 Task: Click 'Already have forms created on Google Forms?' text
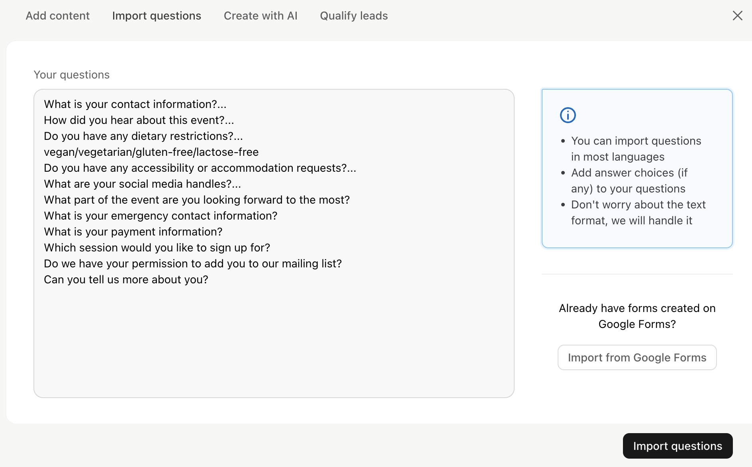pyautogui.click(x=637, y=316)
